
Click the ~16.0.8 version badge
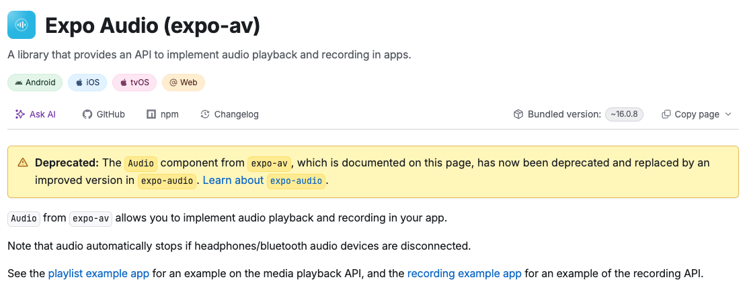click(625, 114)
